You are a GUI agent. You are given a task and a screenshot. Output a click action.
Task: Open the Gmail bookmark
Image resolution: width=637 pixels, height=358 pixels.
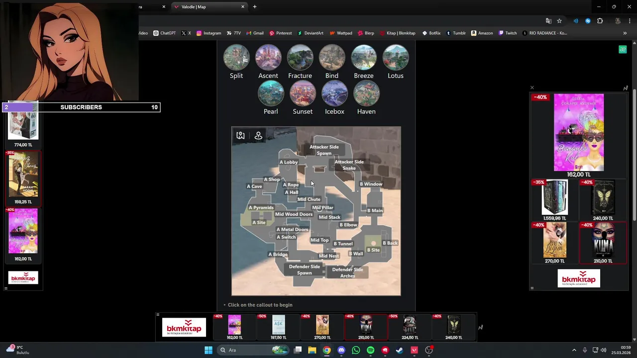coord(255,33)
